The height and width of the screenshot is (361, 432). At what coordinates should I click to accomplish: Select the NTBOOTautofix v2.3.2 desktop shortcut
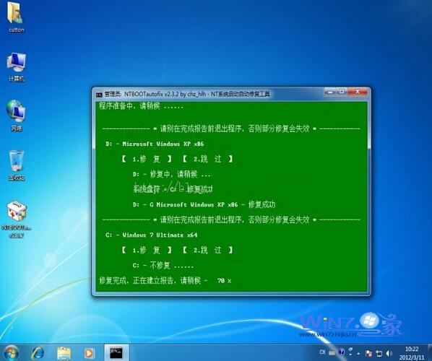point(17,219)
